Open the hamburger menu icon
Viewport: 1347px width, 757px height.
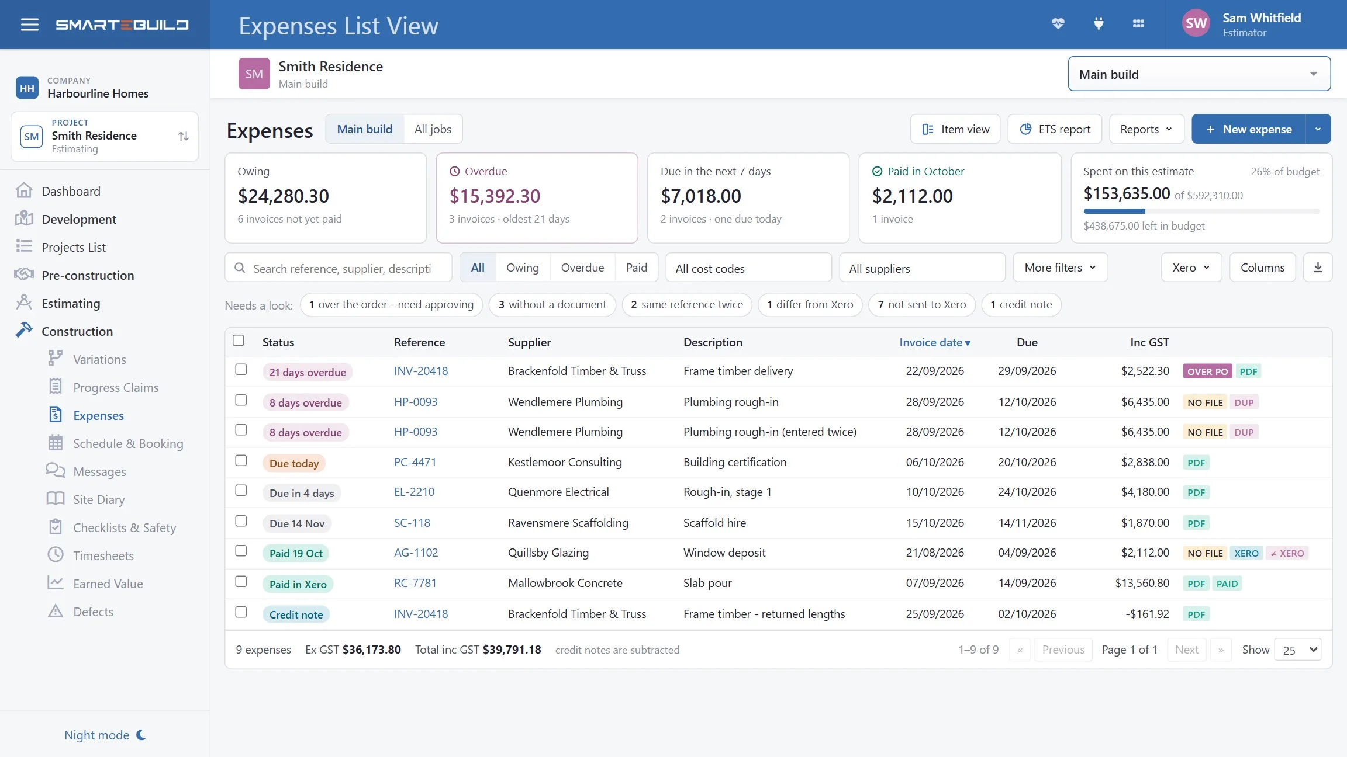(29, 25)
